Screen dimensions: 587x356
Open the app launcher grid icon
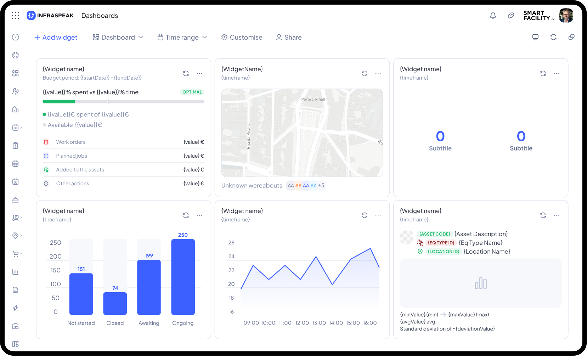(15, 15)
